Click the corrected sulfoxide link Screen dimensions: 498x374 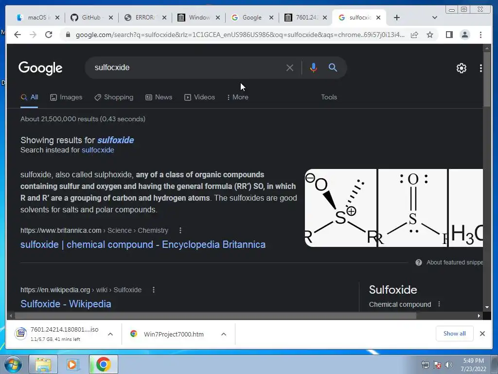coord(116,140)
